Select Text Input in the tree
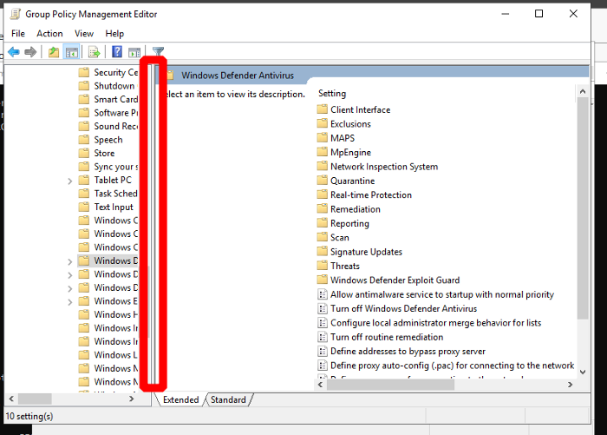The width and height of the screenshot is (607, 435). (114, 207)
